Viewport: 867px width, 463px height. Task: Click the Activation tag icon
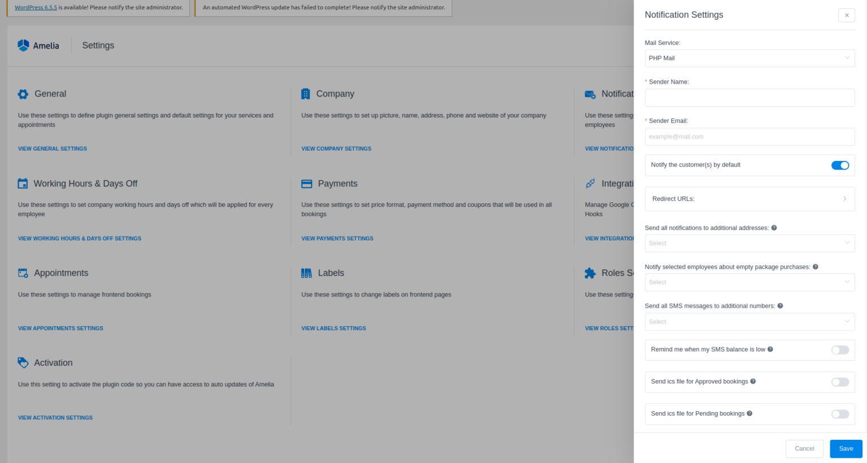coord(23,362)
